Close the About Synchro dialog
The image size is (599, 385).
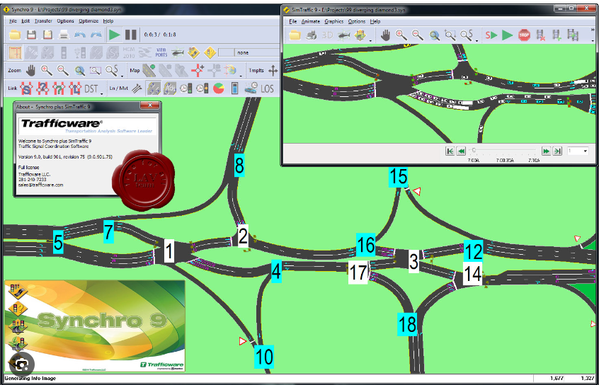(150, 105)
